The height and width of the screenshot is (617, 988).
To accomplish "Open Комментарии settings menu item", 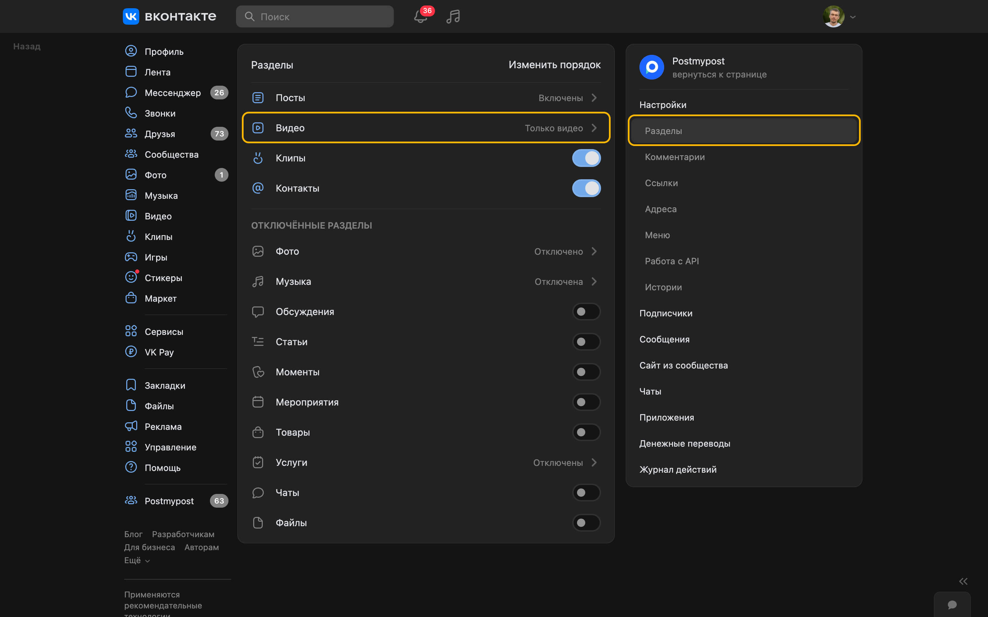I will [x=674, y=157].
